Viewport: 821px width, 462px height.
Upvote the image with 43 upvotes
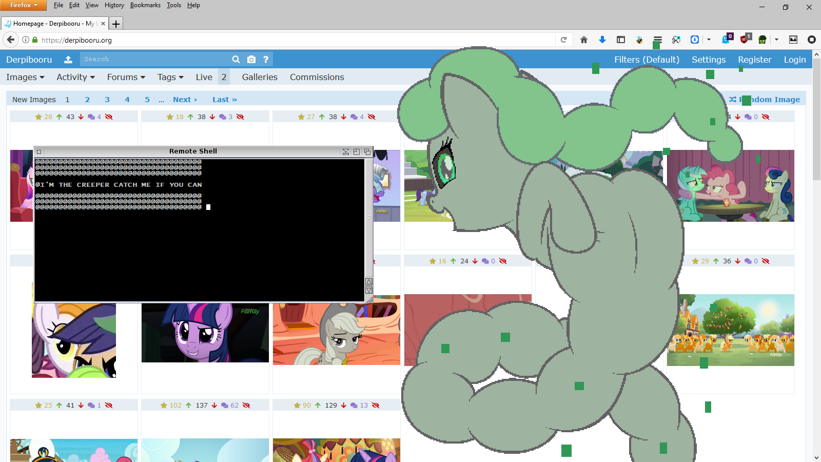tap(59, 117)
